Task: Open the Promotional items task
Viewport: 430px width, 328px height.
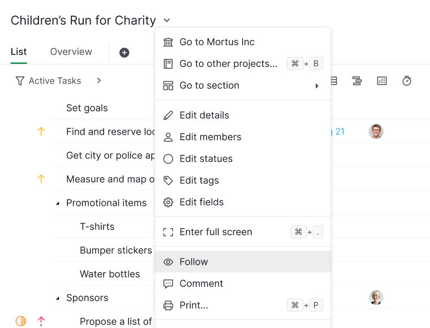Action: click(106, 203)
